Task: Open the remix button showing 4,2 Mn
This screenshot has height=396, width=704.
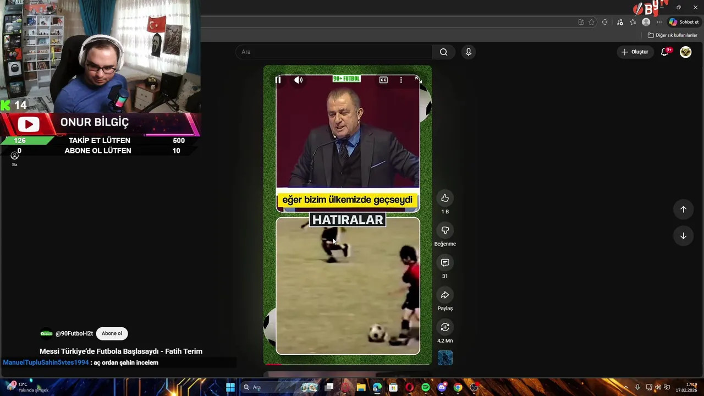Action: point(445,327)
